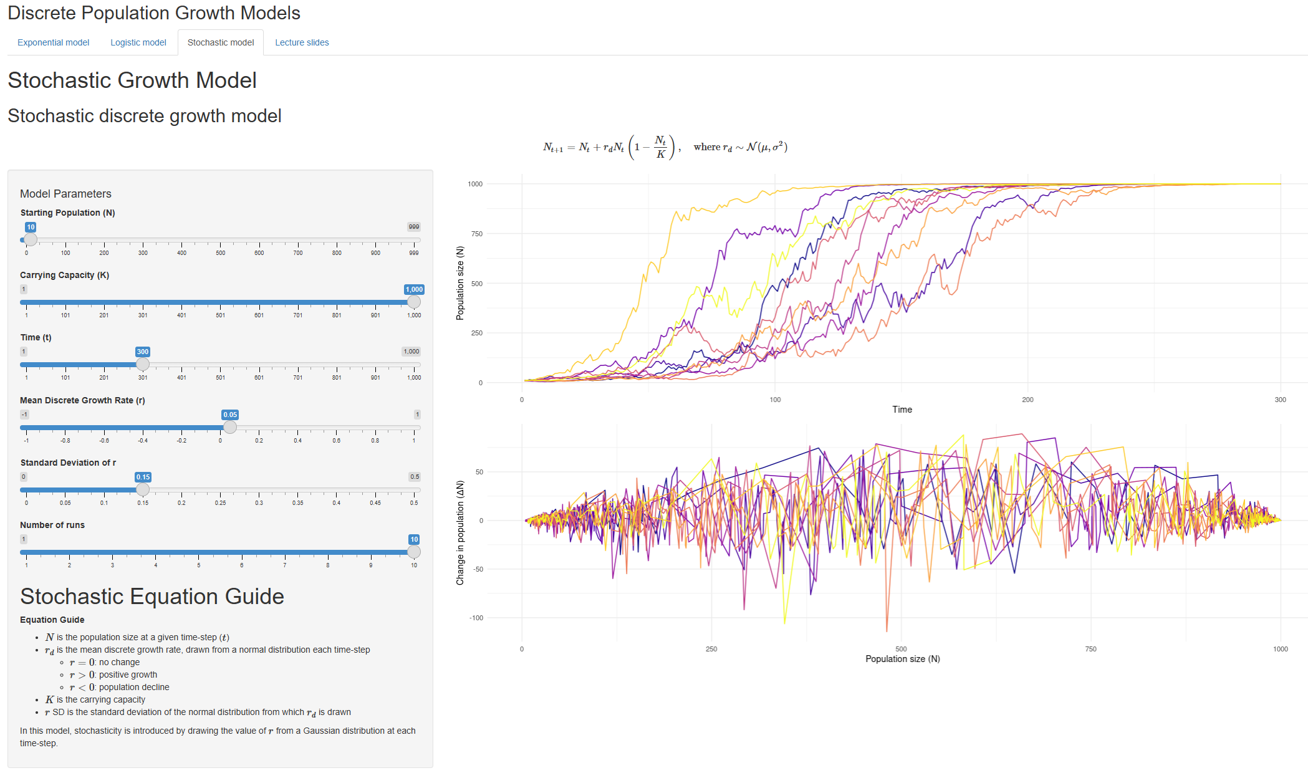Viewport: 1308px width, 778px height.
Task: Set growth rate slider to 0.6 tick
Action: pos(337,427)
